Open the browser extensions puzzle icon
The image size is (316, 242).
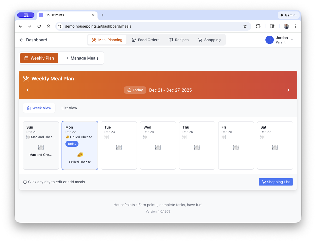tap(258, 26)
